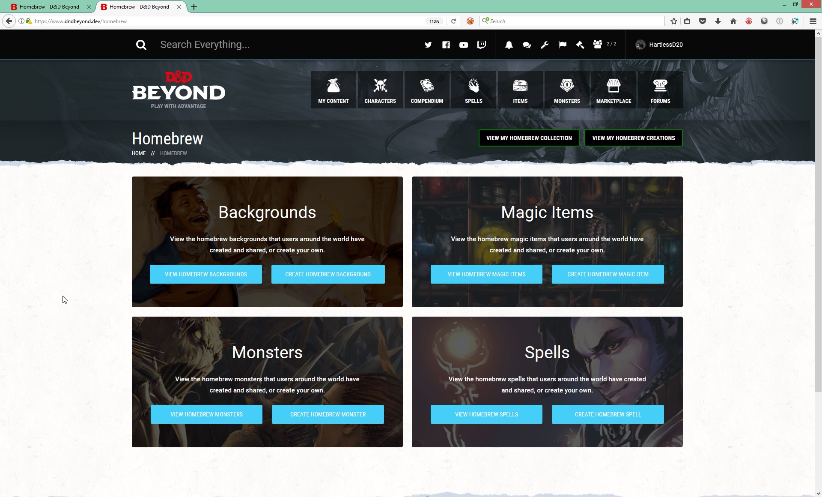
Task: Click the site search magnifier icon
Action: [141, 45]
